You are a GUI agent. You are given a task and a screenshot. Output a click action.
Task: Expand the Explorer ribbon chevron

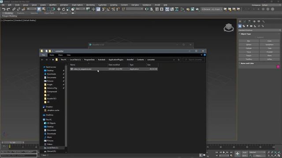(201, 55)
